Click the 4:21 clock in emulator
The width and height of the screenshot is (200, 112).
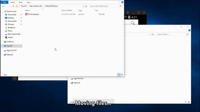pyautogui.click(x=134, y=17)
